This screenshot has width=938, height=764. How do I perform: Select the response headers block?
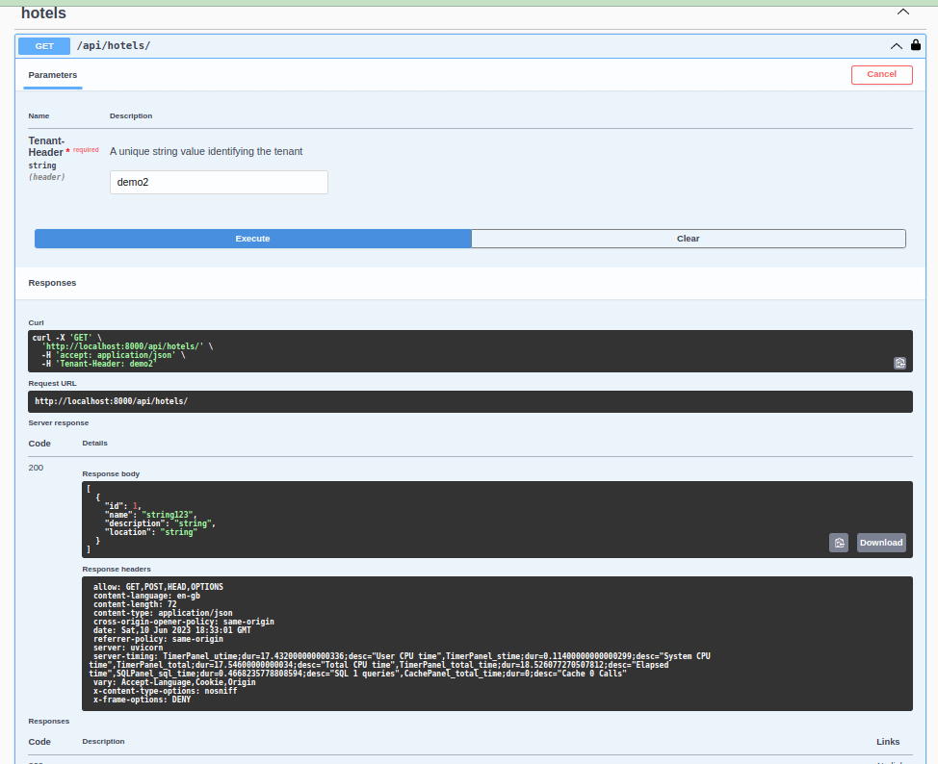[497, 643]
